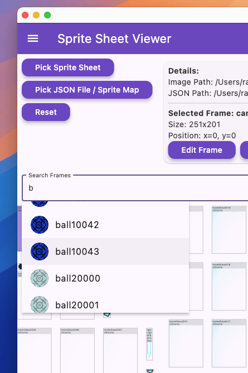Focus the Search Frames input field
Image resolution: width=248 pixels, height=373 pixels.
click(x=135, y=188)
